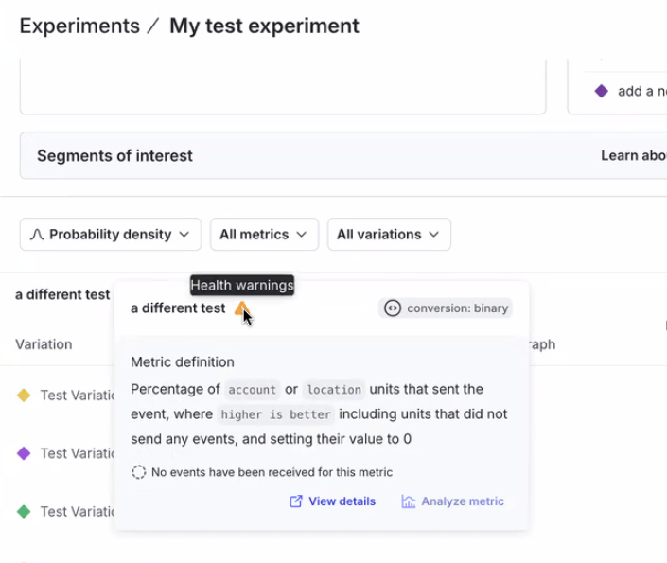Click the curve icon in Probability density
667x563 pixels.
click(x=37, y=235)
